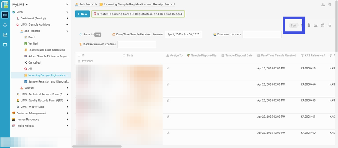Click Apr 29, 2025 12:00 PM cell

coord(271,133)
